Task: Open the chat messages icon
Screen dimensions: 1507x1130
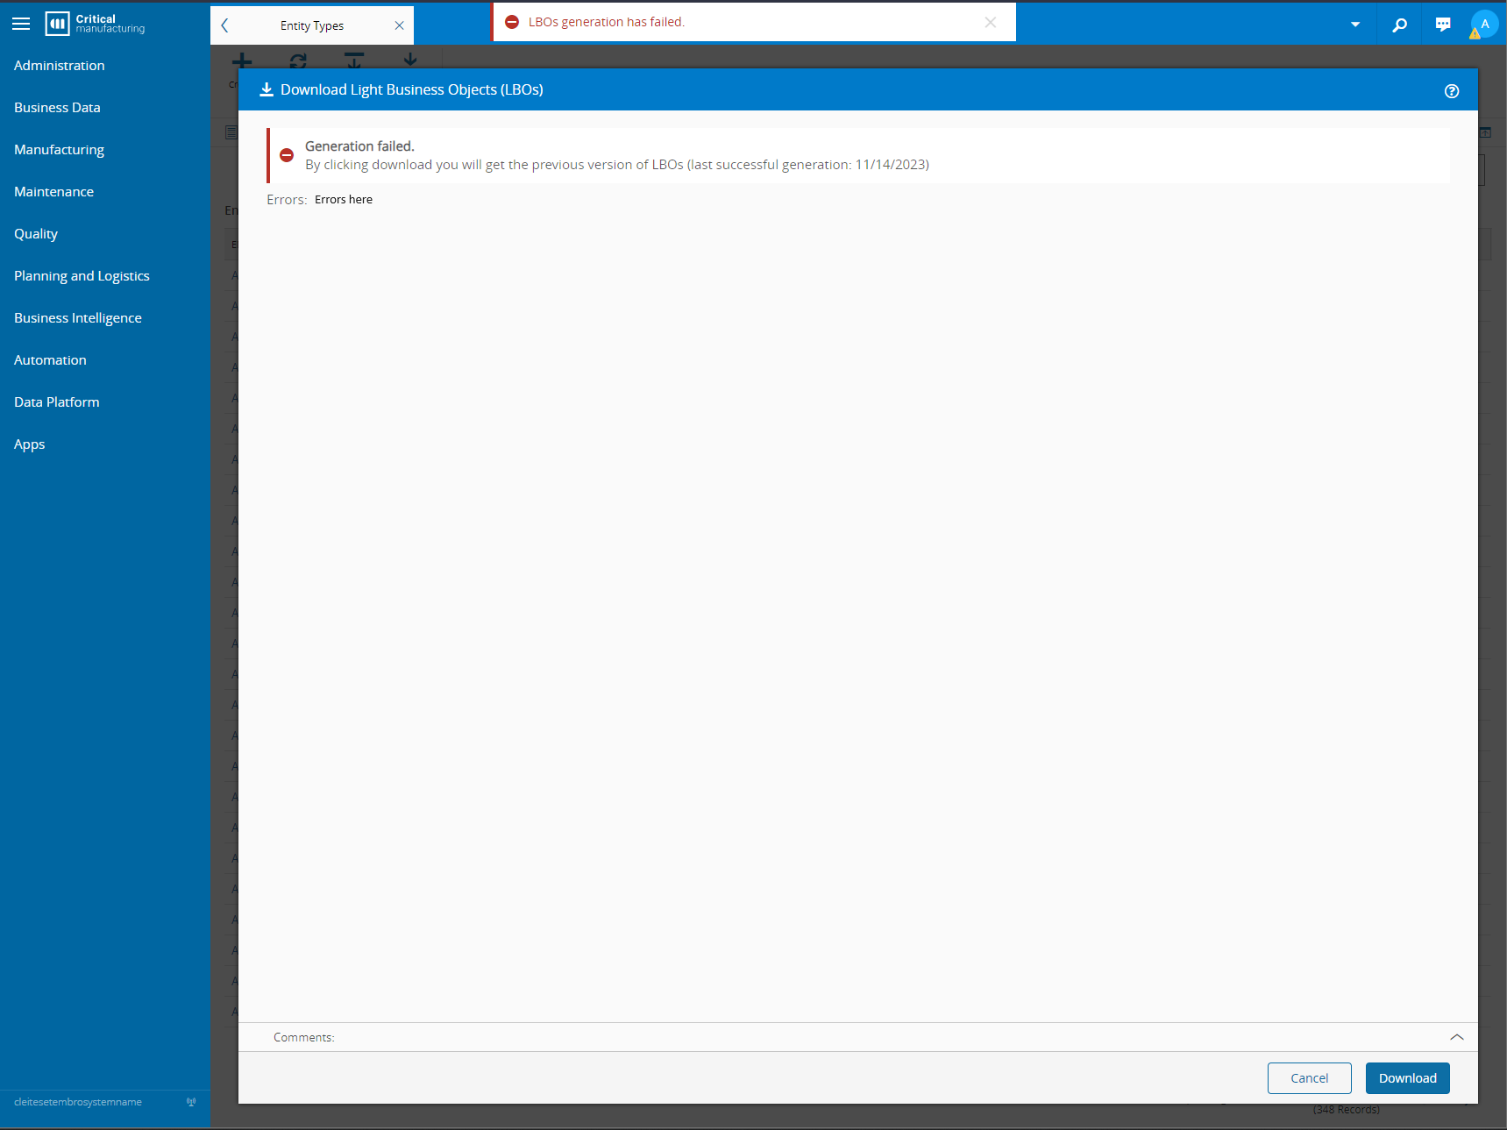Action: pyautogui.click(x=1443, y=25)
